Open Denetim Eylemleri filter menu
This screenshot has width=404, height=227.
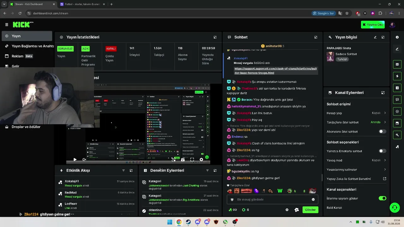coord(207,170)
